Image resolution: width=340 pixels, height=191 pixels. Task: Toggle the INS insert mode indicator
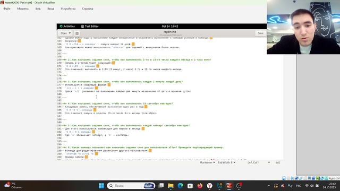click(277, 162)
